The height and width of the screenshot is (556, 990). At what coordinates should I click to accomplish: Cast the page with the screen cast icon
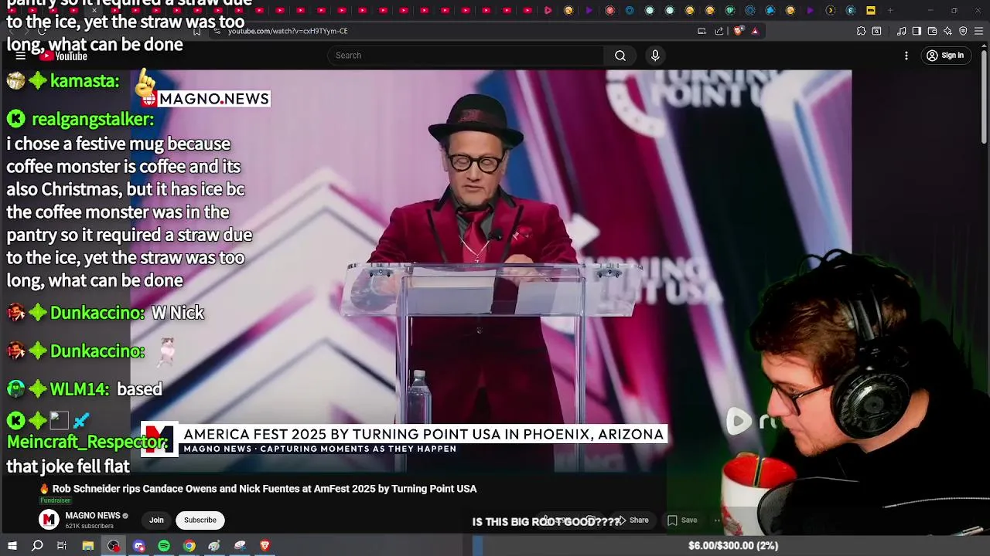coord(702,31)
